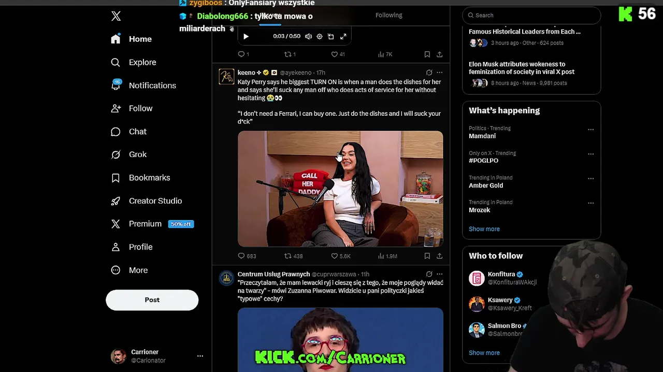Open more options on Centrum Usług Prawnych post
Image resolution: width=663 pixels, height=372 pixels.
[439, 274]
